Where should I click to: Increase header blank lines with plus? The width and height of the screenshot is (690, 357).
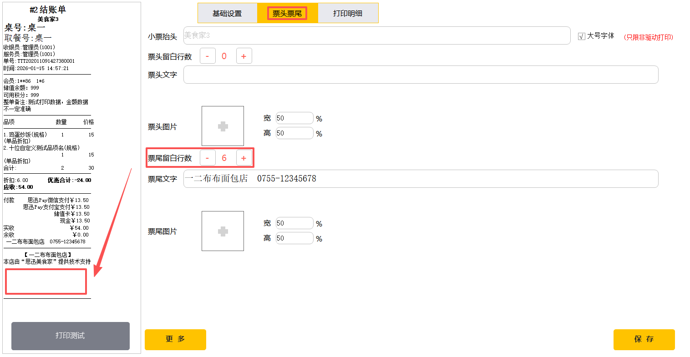[x=244, y=56]
